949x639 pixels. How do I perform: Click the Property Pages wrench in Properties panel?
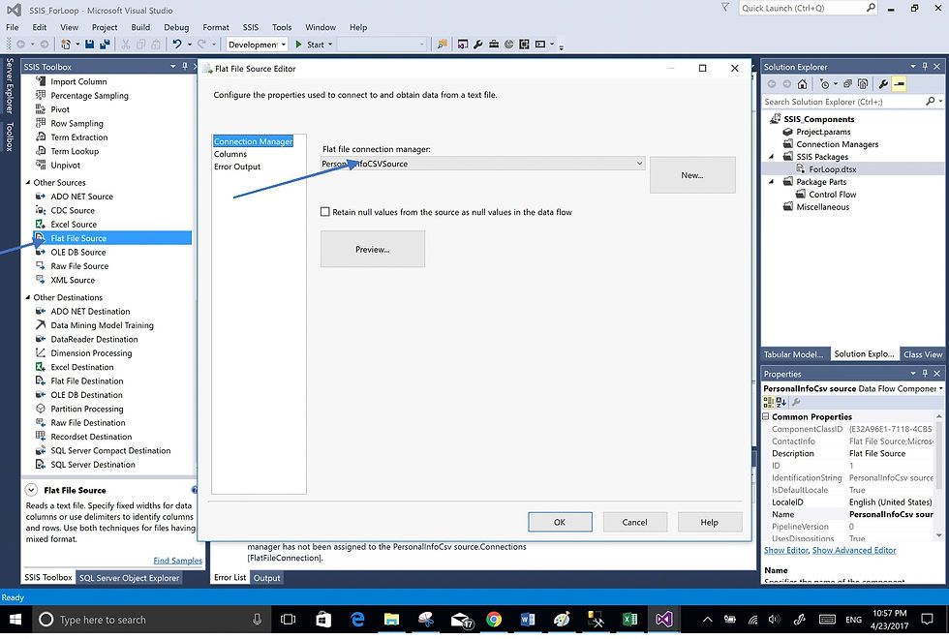click(796, 403)
